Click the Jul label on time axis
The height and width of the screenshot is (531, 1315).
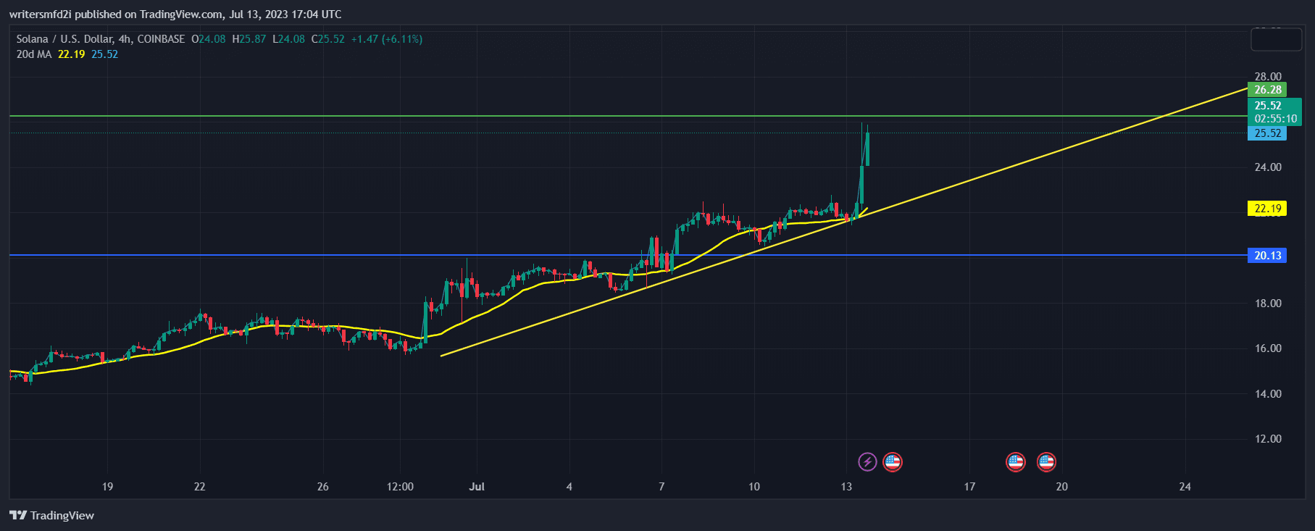click(477, 487)
